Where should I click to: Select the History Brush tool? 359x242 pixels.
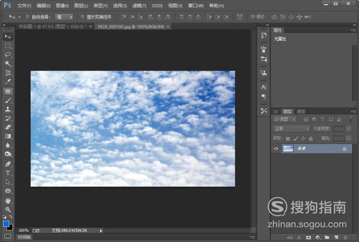8,118
